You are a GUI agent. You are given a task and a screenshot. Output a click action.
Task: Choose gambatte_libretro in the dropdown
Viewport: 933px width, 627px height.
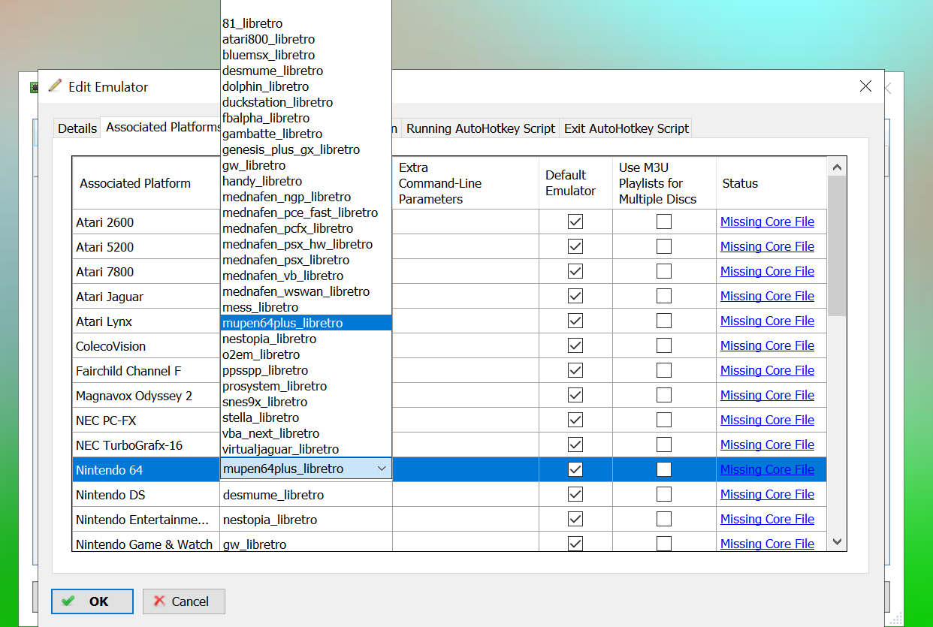point(306,134)
